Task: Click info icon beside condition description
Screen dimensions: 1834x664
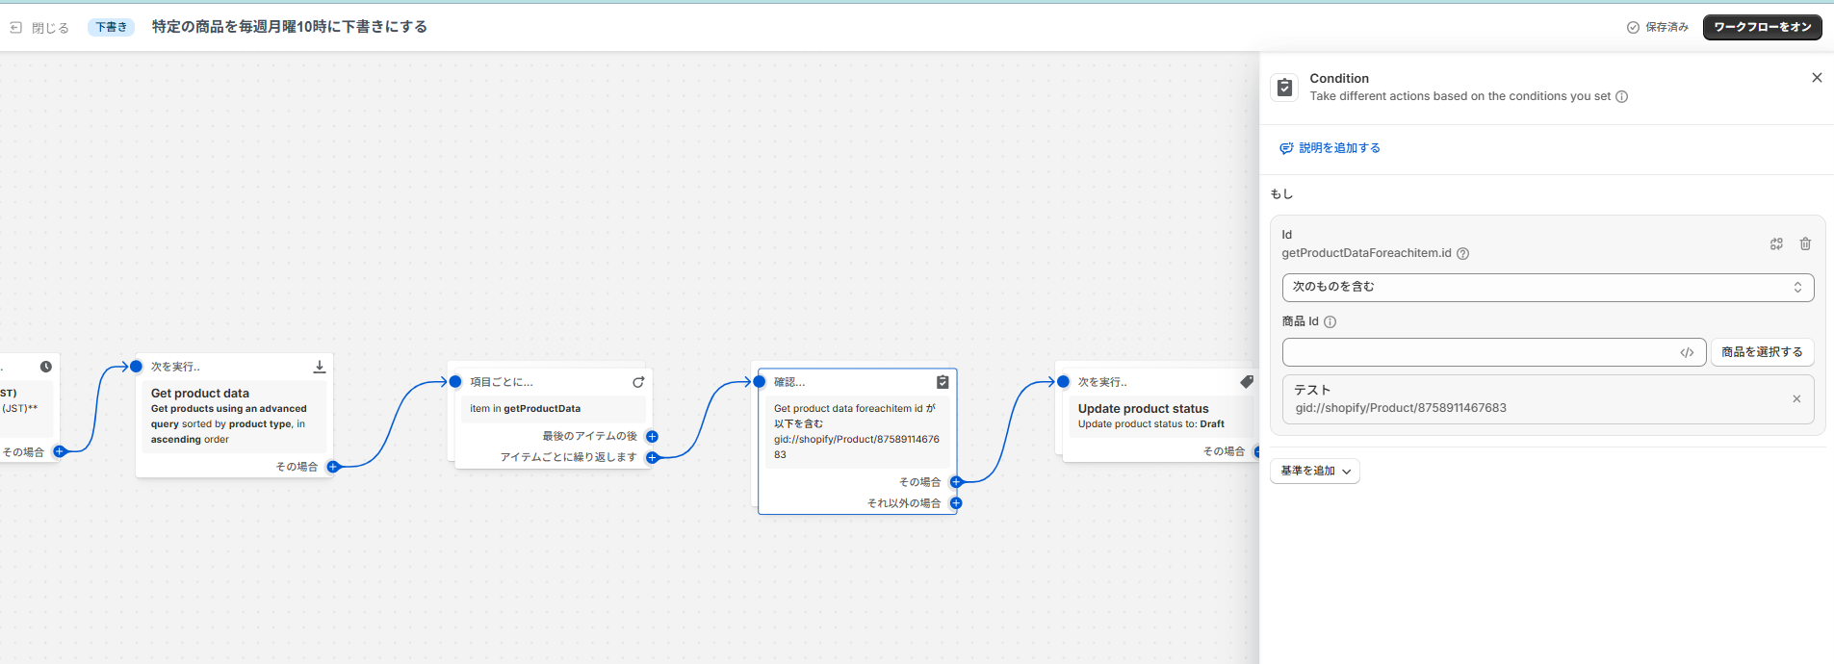Action: coord(1621,96)
